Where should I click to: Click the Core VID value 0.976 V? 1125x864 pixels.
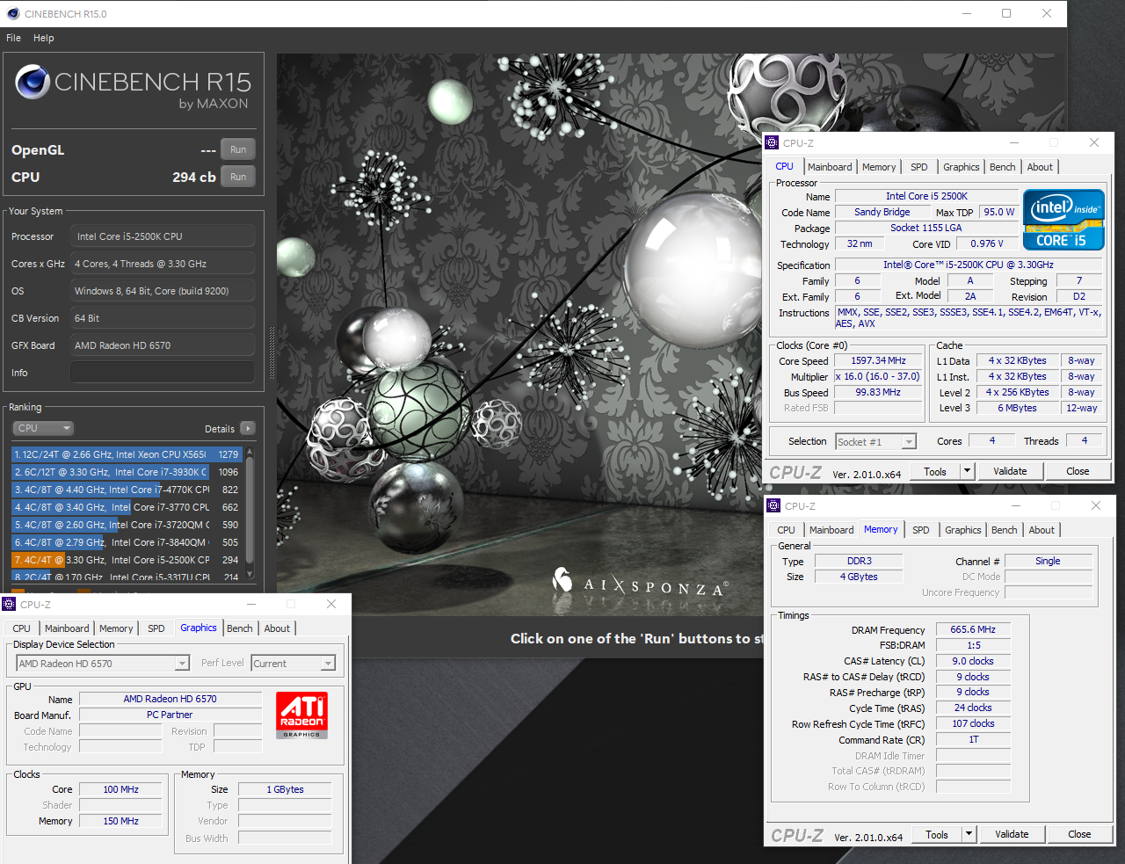click(x=987, y=243)
